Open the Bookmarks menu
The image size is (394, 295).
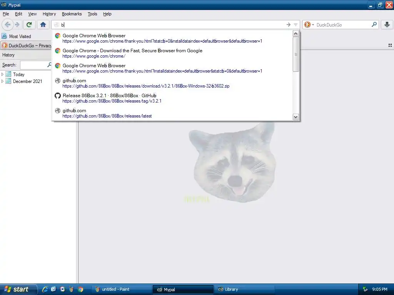pos(72,14)
